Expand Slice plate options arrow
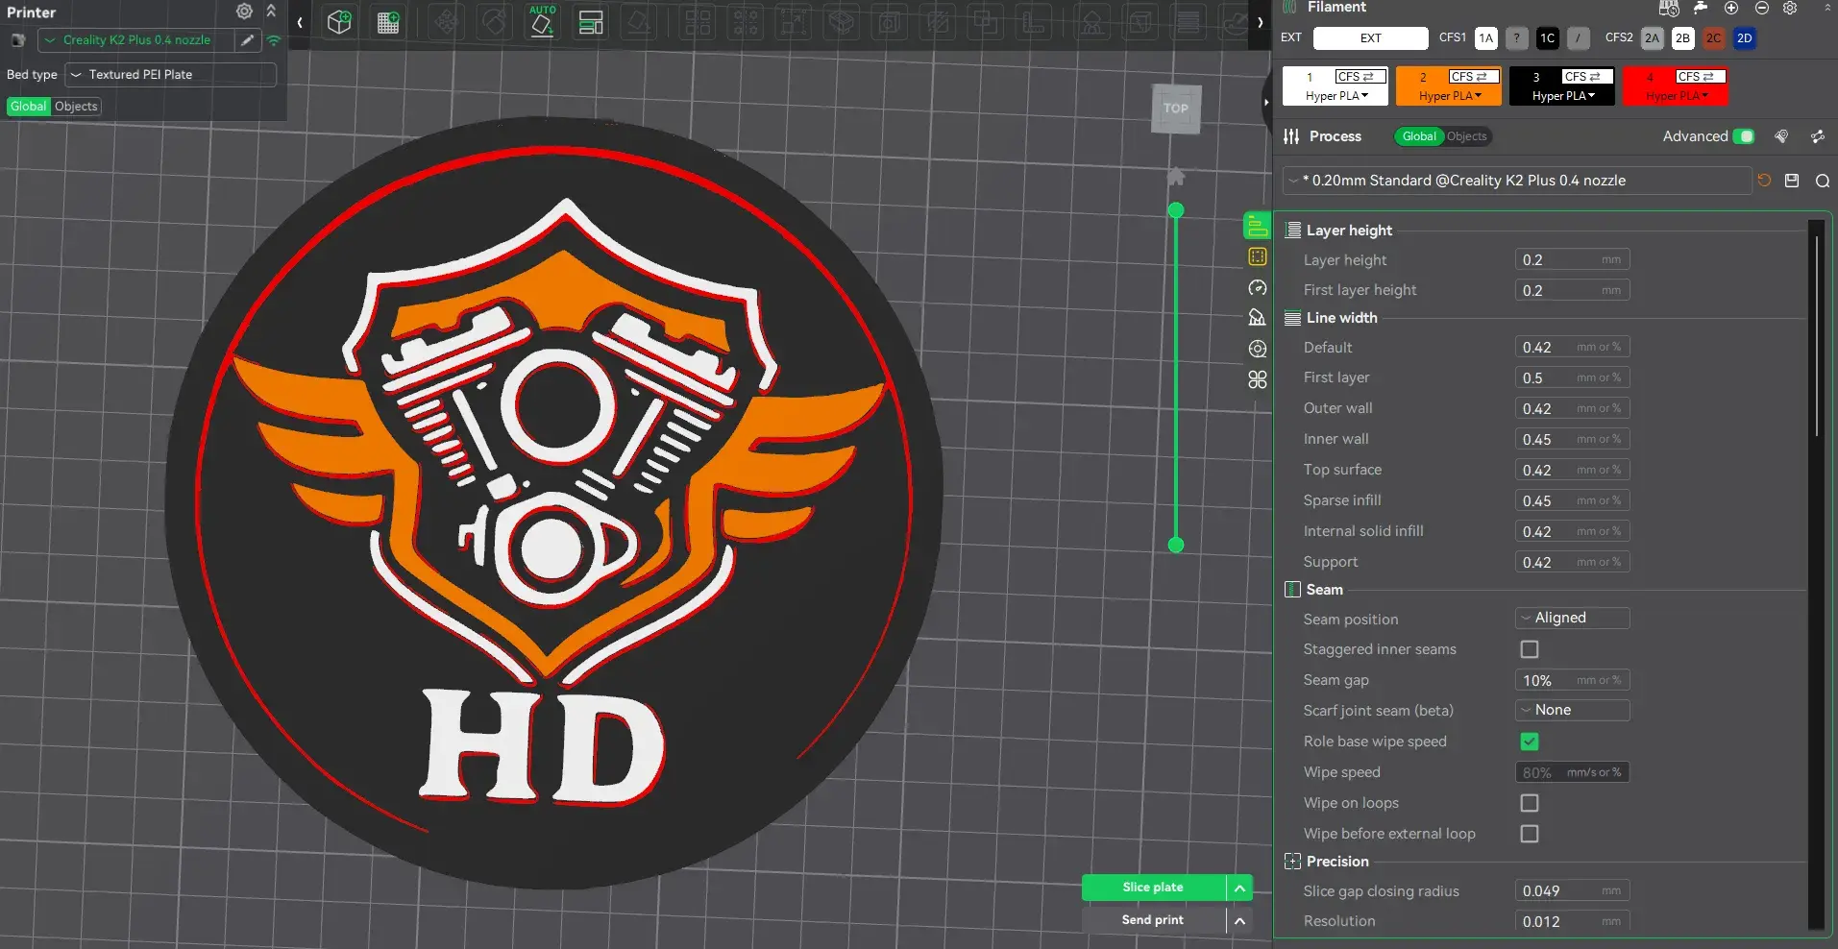The image size is (1838, 949). (x=1239, y=888)
